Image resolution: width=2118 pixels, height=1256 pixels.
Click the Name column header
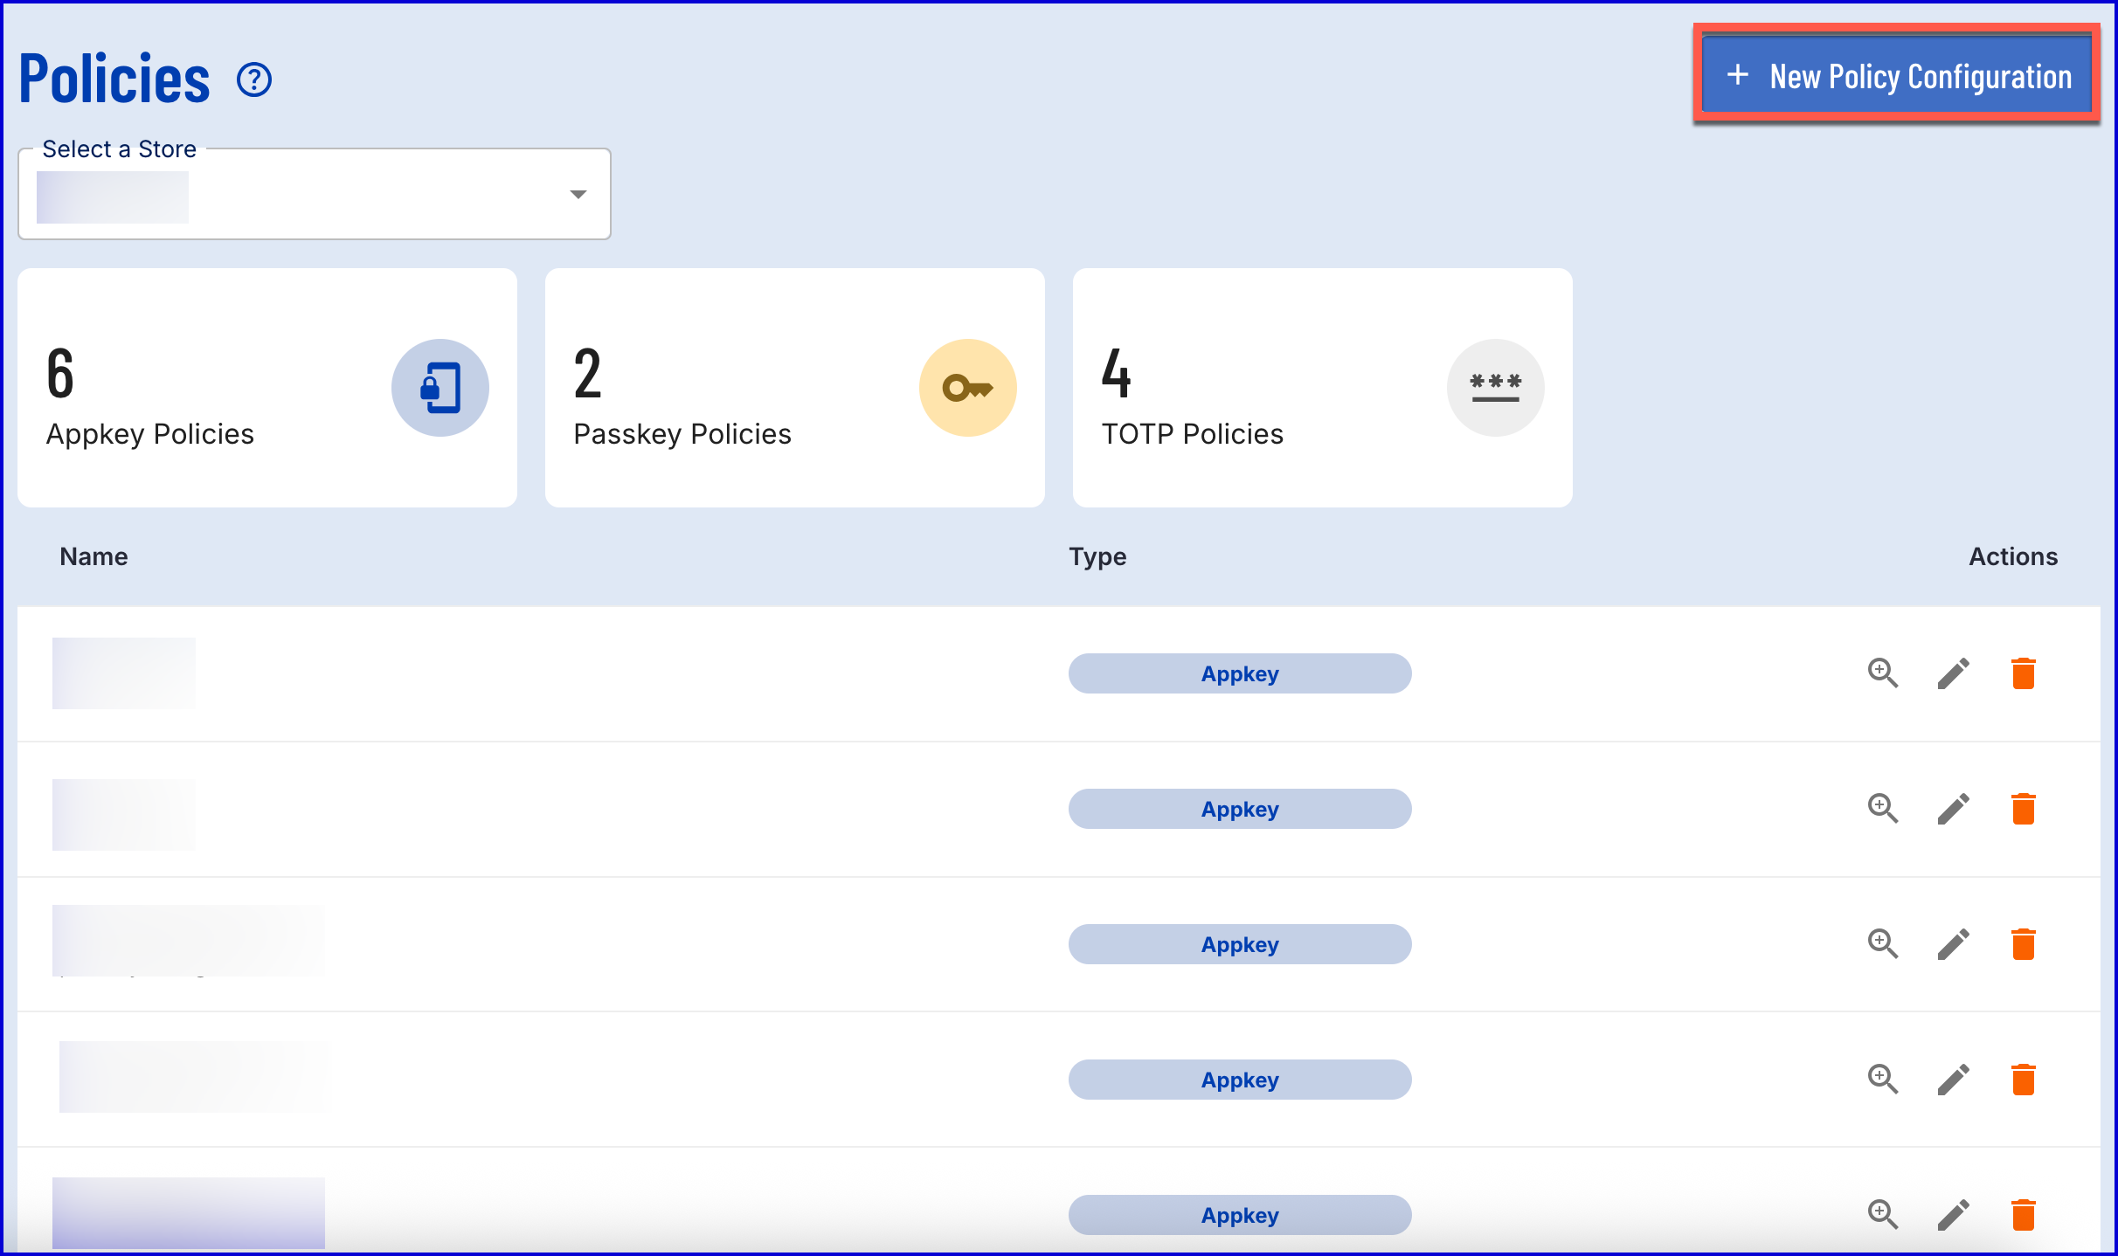coord(93,556)
